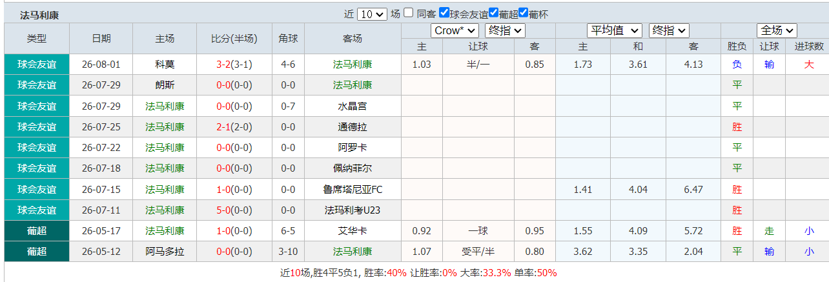Click the 26-08-01 date cell
The image size is (829, 282).
(x=101, y=64)
